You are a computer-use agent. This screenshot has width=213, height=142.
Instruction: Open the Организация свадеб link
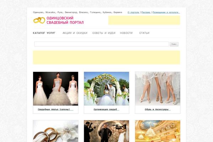[x=106, y=109]
